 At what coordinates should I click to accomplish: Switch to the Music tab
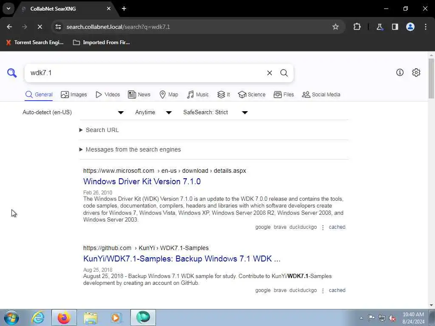coord(198,95)
